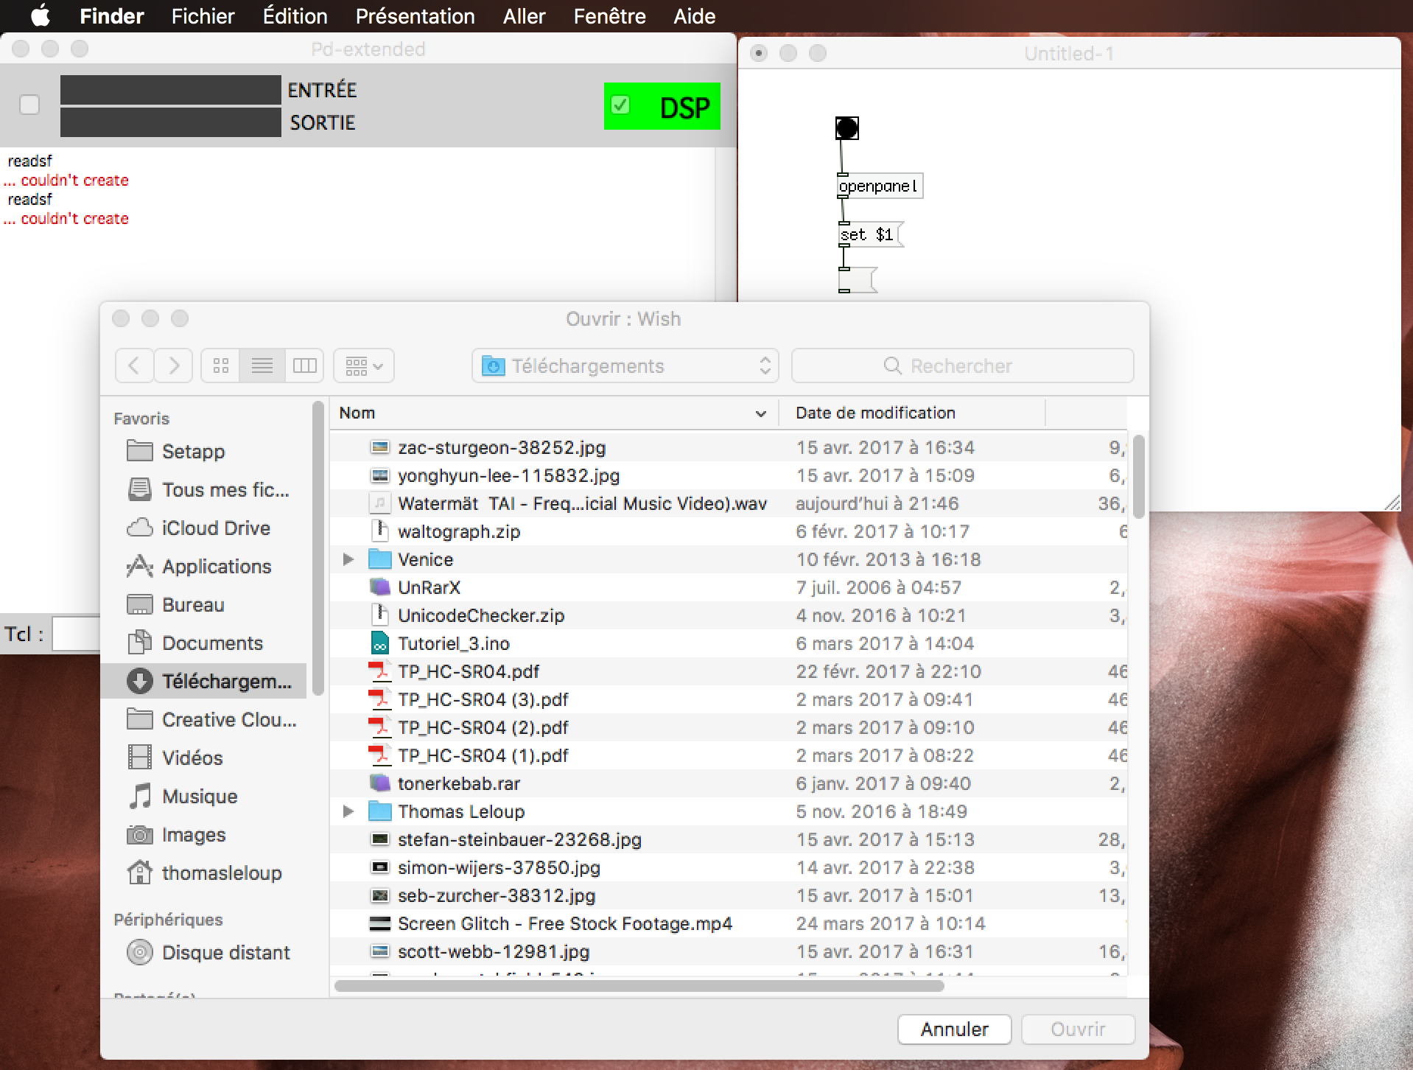1413x1070 pixels.
Task: Open the Téléchargements location dropdown
Action: [625, 366]
